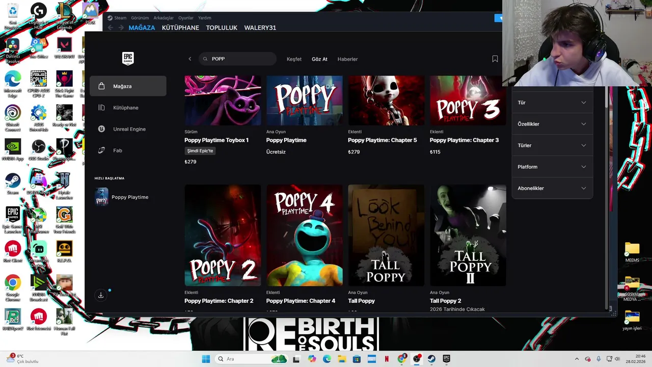
Task: Open the wishlist bookmark icon
Action: pyautogui.click(x=495, y=59)
